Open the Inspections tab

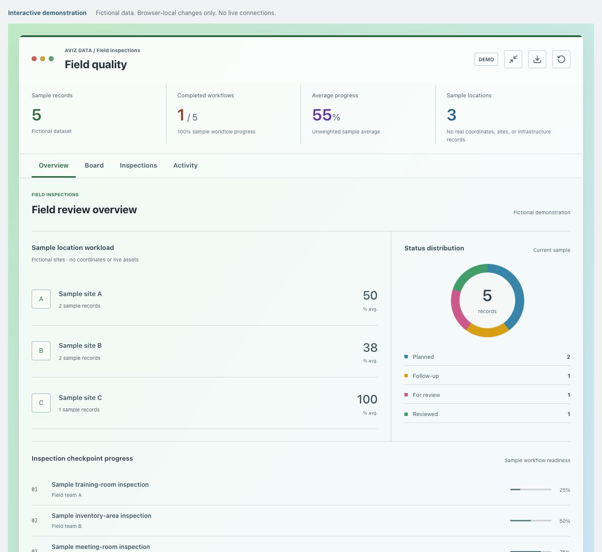point(138,166)
